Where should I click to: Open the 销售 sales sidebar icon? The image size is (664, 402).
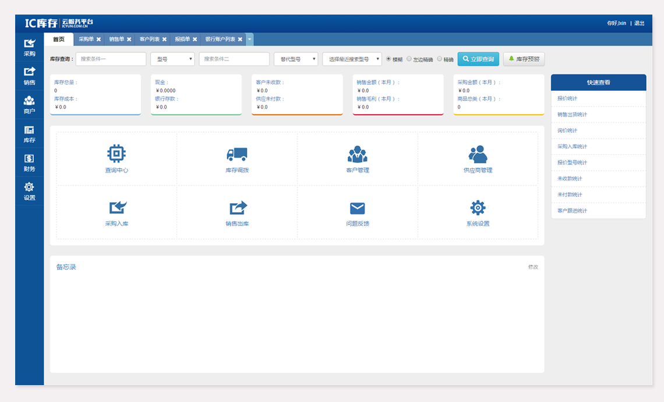(x=29, y=72)
